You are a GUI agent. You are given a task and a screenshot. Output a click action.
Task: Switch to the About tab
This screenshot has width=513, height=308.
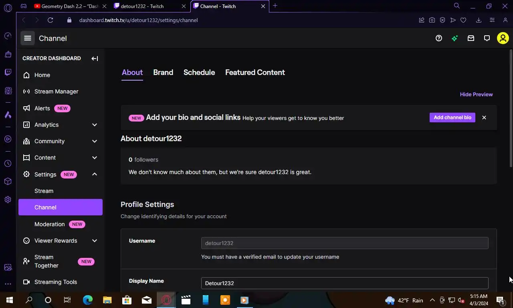click(x=132, y=73)
